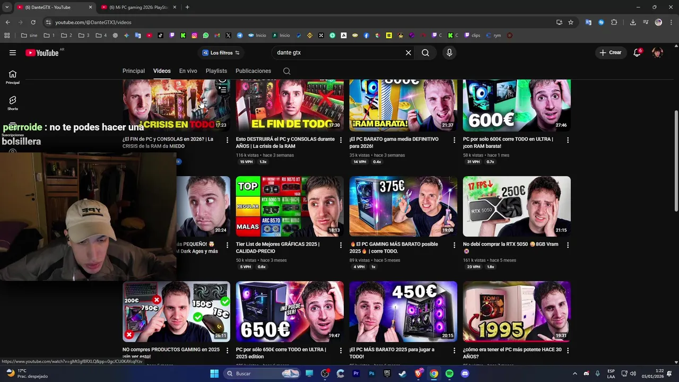
Task: Open TikTok bookmark
Action: click(x=160, y=36)
